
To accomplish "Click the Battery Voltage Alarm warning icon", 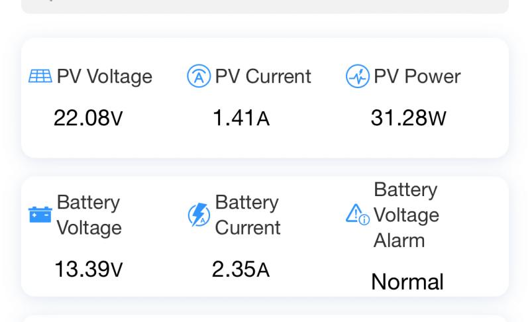I will [x=358, y=215].
